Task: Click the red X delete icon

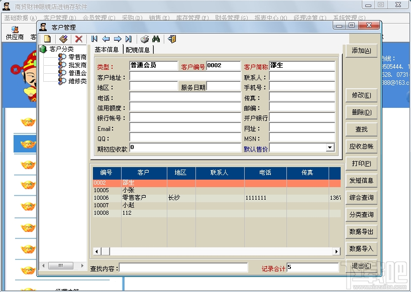Action: pos(79,39)
